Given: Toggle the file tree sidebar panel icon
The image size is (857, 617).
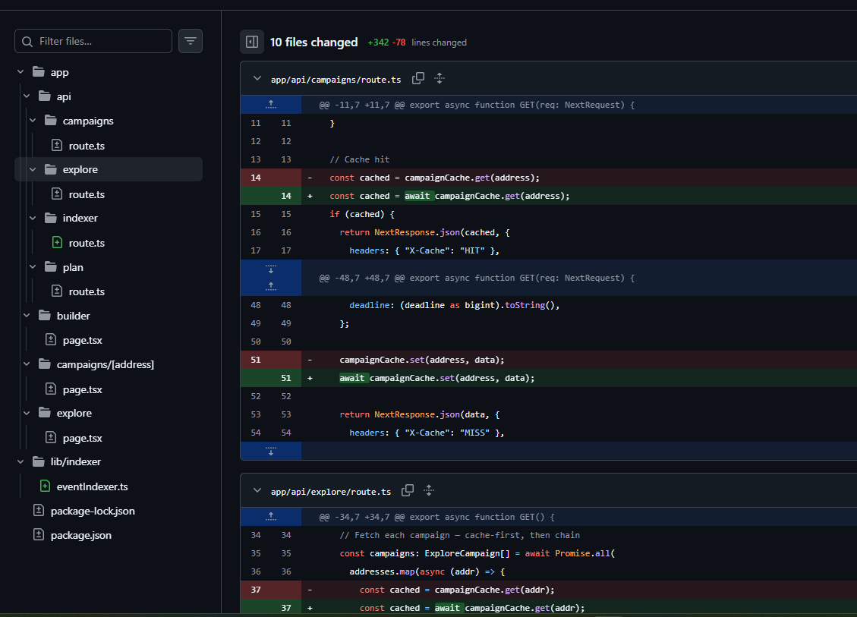Looking at the screenshot, I should 252,42.
